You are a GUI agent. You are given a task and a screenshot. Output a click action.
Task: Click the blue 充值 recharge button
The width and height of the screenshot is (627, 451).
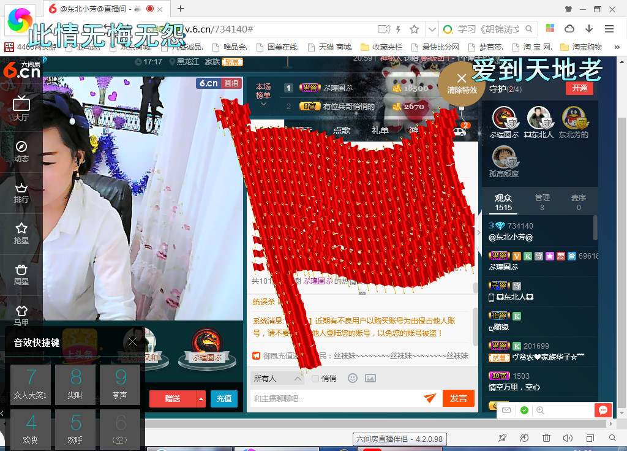click(224, 399)
